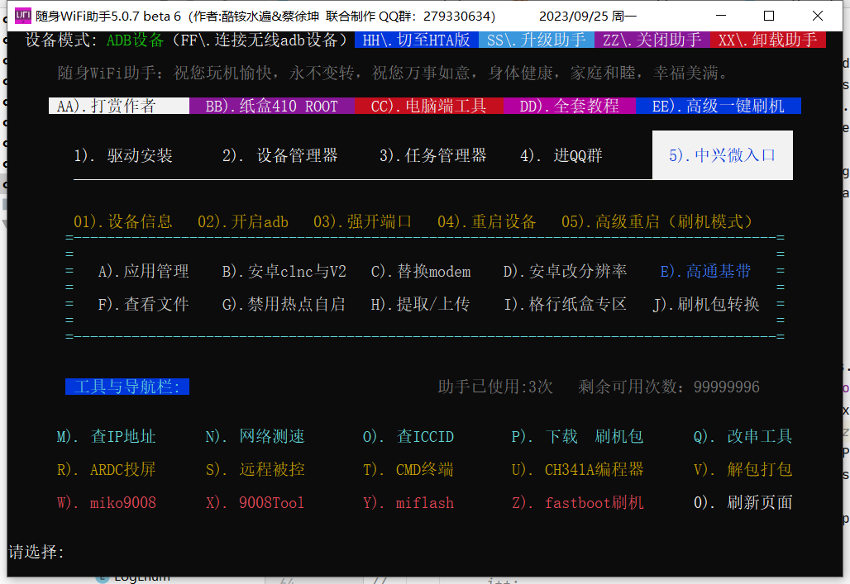The height and width of the screenshot is (584, 850).
Task: Choose H). 提取/上传 option
Action: click(420, 305)
